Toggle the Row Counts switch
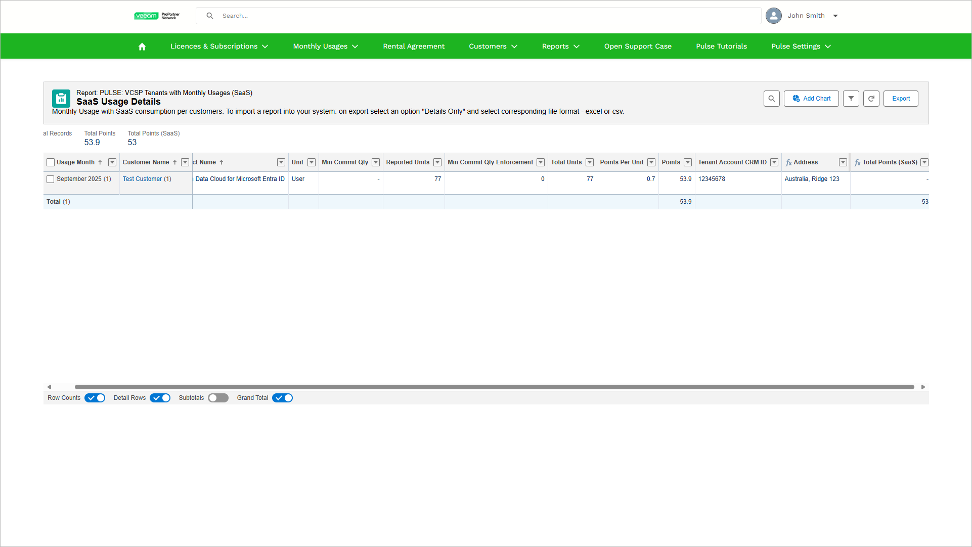Image resolution: width=972 pixels, height=547 pixels. (95, 398)
